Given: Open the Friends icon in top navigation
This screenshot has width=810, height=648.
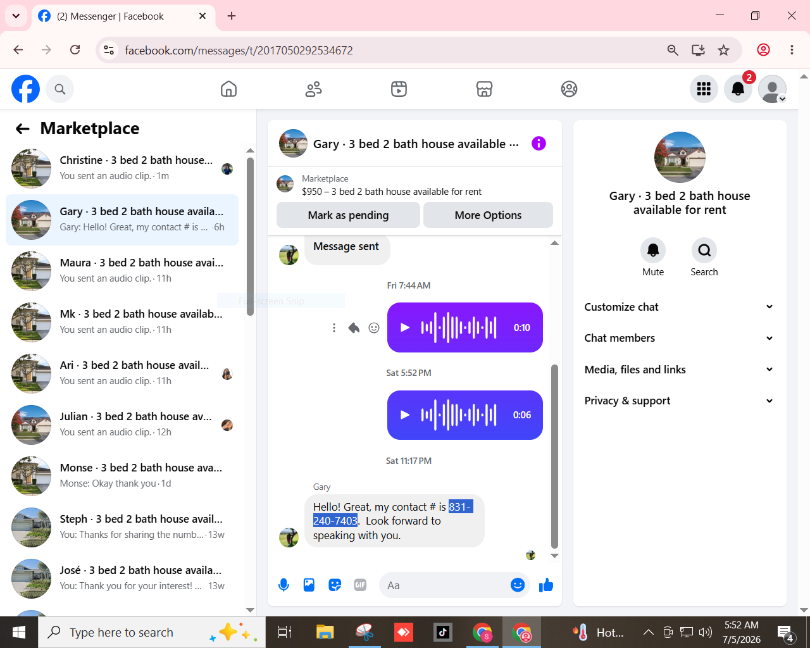Looking at the screenshot, I should coord(314,89).
